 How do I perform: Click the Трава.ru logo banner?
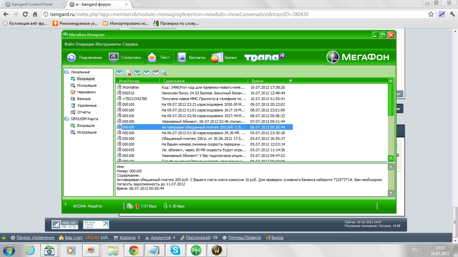(265, 57)
